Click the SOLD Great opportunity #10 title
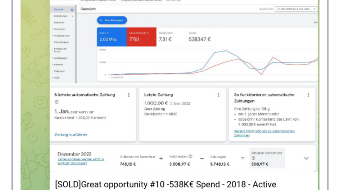Screen dimensions: 342x190 pyautogui.click(x=165, y=184)
